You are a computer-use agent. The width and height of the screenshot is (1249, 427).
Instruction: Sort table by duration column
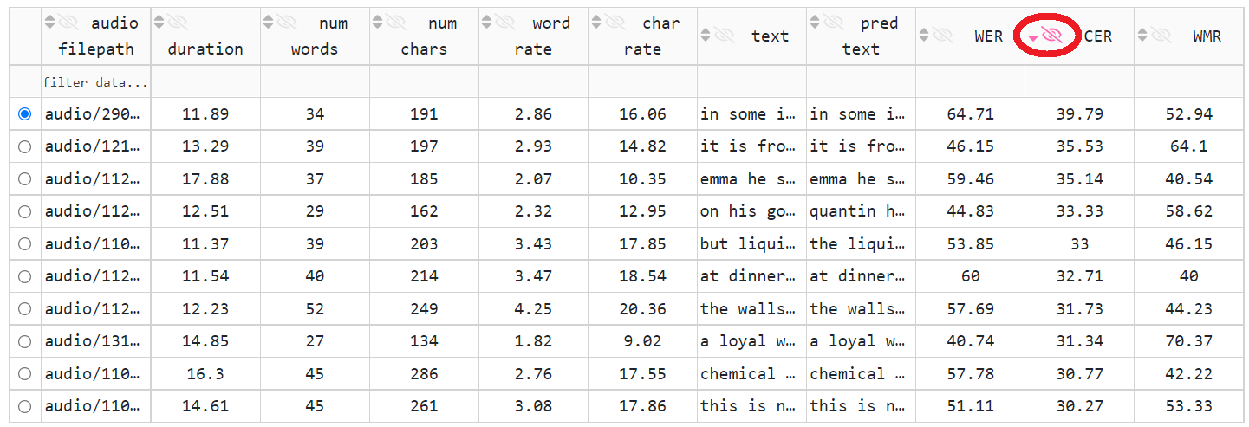pyautogui.click(x=158, y=23)
